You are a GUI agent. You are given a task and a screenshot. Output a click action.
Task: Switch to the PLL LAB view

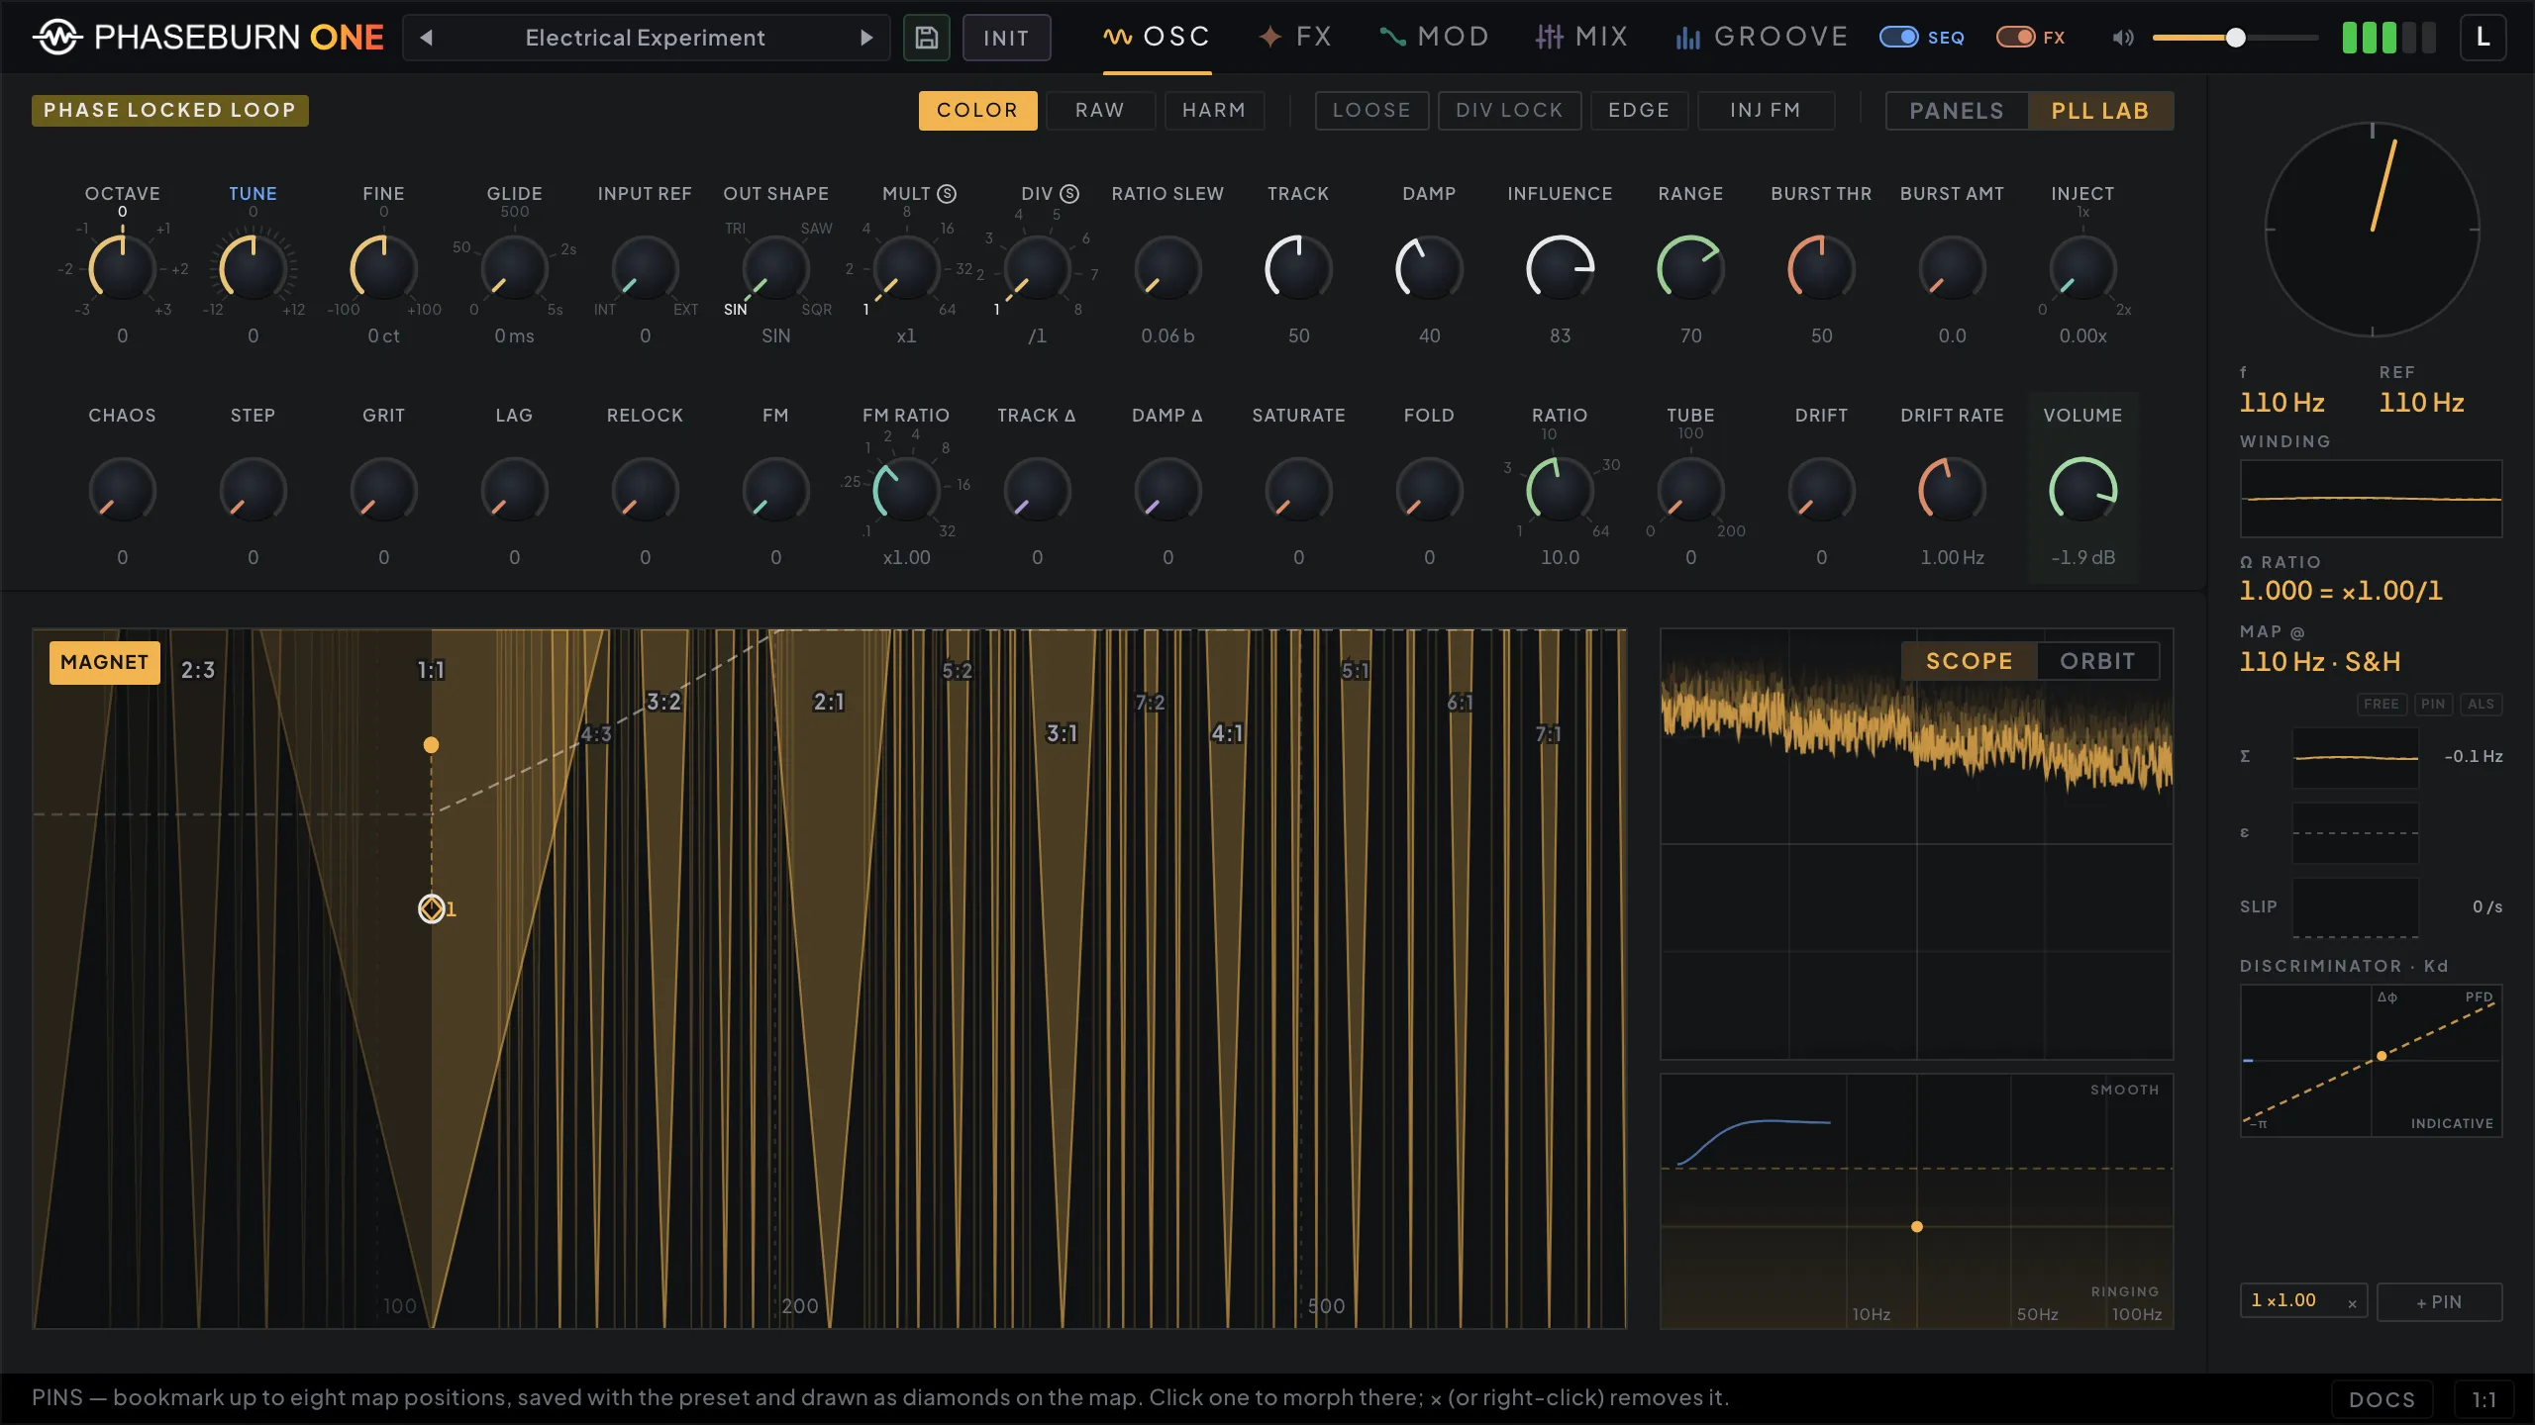coord(2100,111)
